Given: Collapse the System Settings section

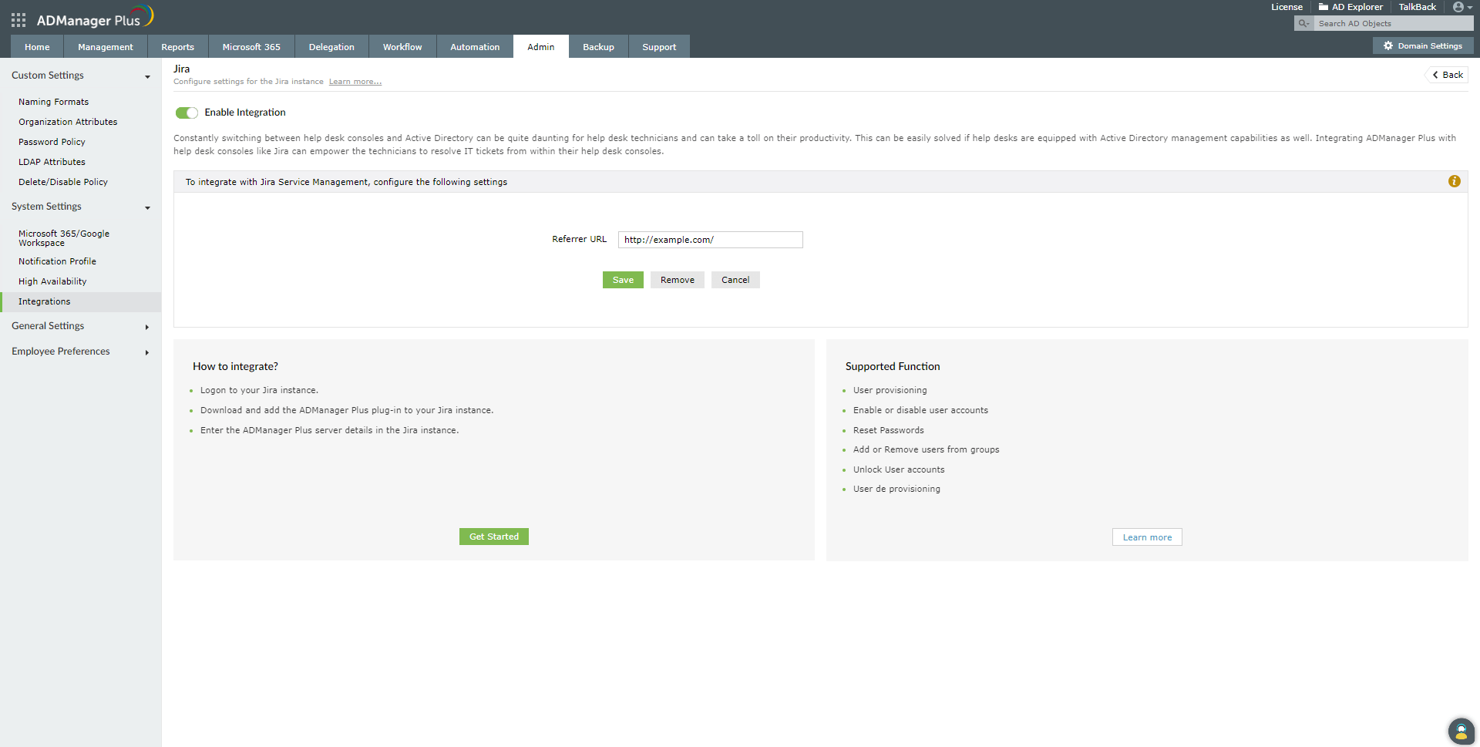Looking at the screenshot, I should [147, 208].
